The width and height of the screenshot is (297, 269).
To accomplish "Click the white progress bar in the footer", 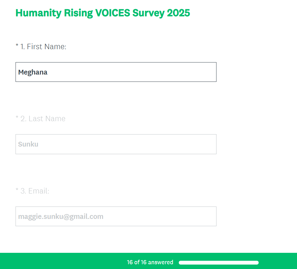I will [x=219, y=263].
